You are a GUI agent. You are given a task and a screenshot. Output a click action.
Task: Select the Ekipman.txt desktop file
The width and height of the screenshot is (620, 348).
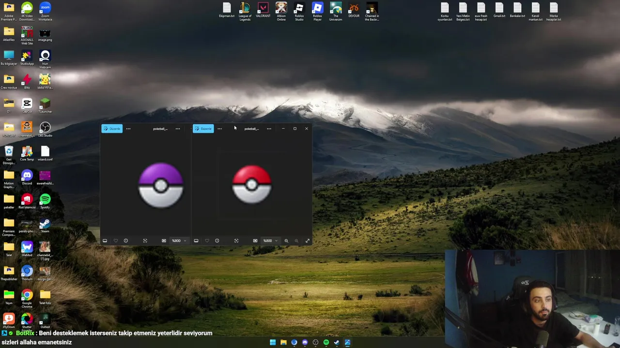coord(227,10)
